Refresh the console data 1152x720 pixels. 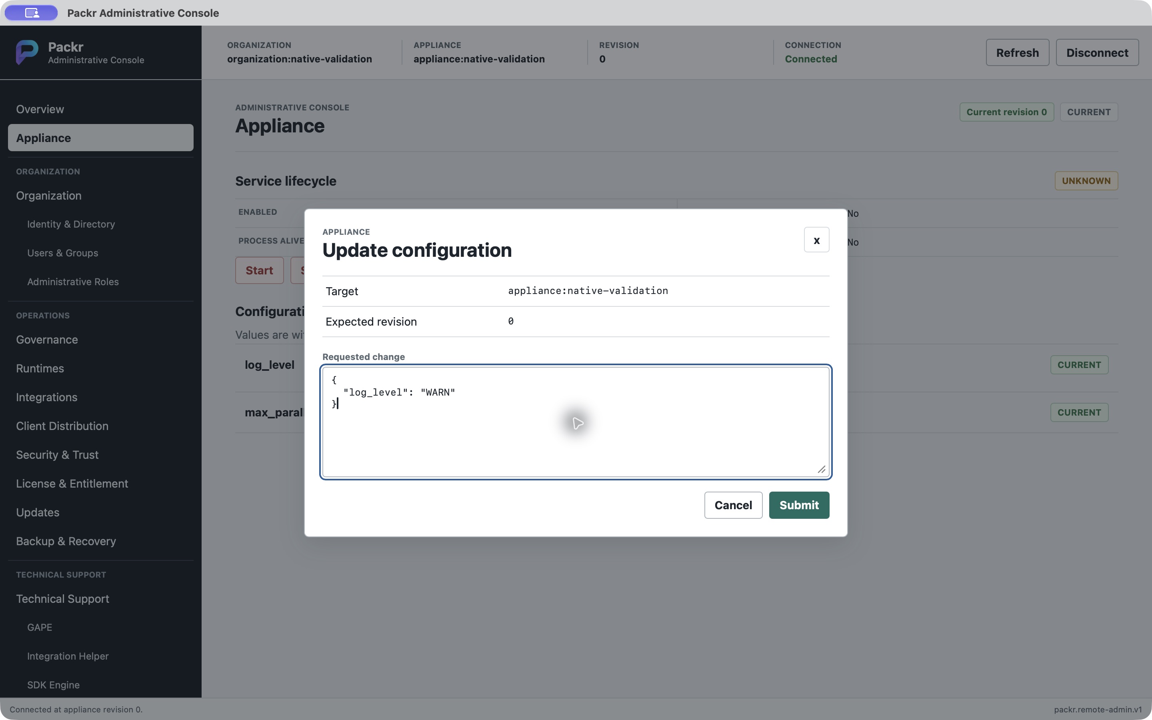point(1017,52)
